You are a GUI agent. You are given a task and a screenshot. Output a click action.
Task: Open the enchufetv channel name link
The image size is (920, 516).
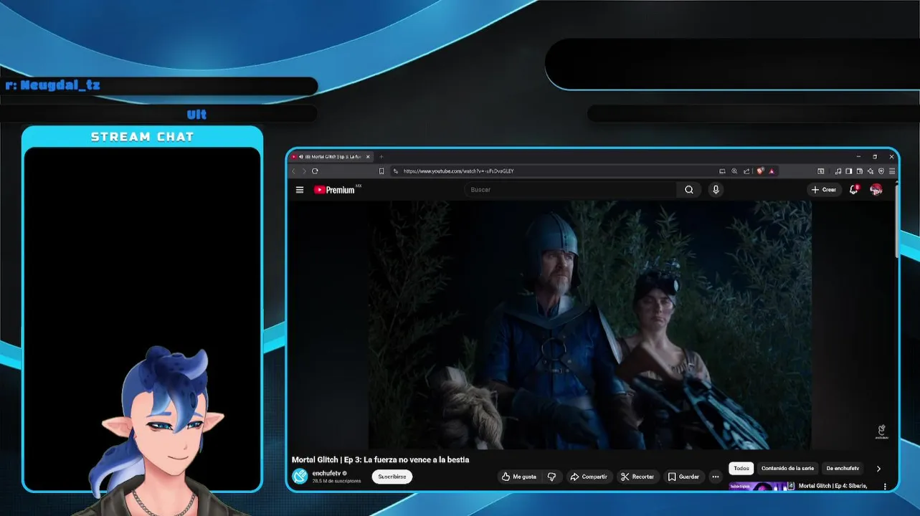(326, 473)
